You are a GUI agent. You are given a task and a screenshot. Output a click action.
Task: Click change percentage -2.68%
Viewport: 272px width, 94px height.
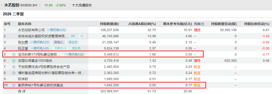click(60, 5)
